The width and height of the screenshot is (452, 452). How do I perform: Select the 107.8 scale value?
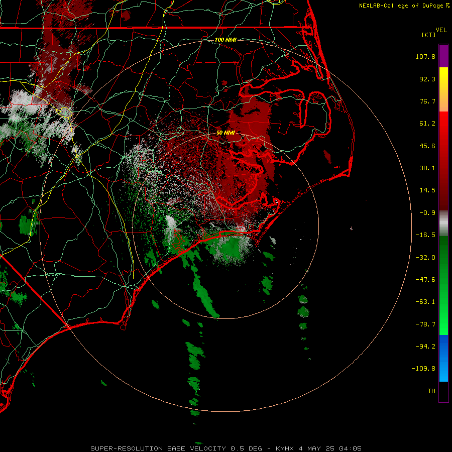tap(425, 56)
